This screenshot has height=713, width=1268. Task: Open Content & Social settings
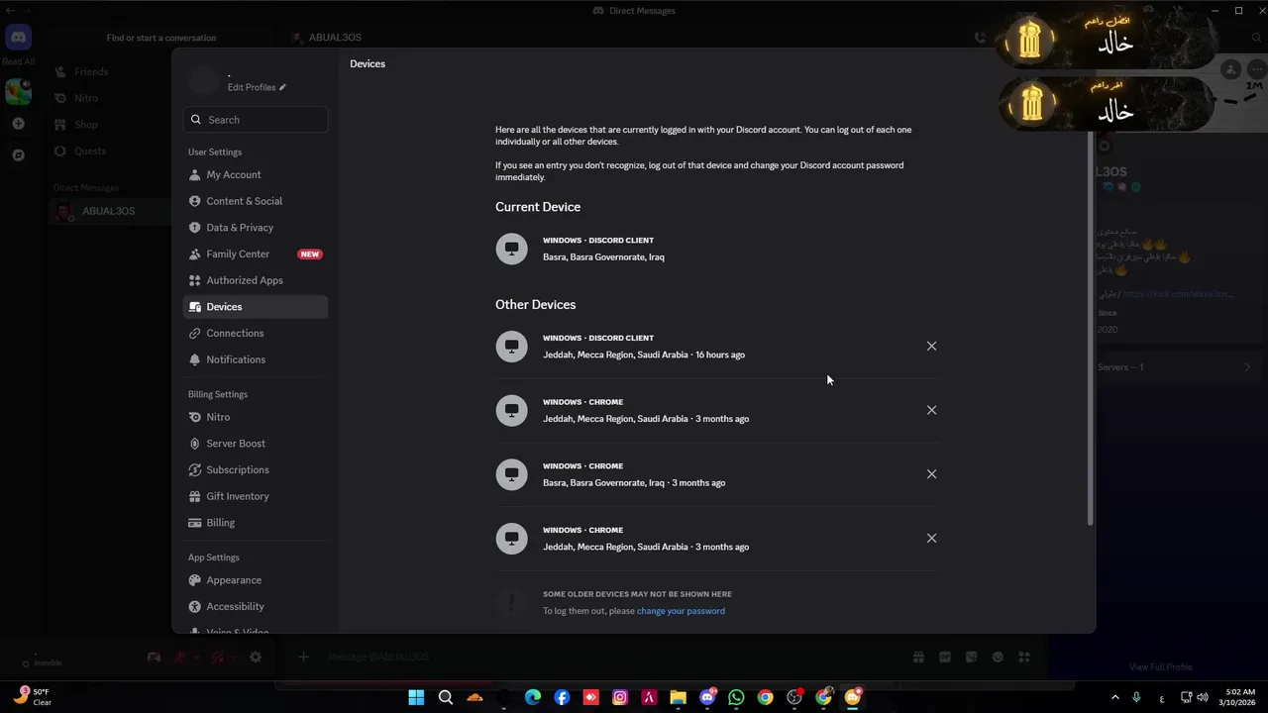coord(256,201)
